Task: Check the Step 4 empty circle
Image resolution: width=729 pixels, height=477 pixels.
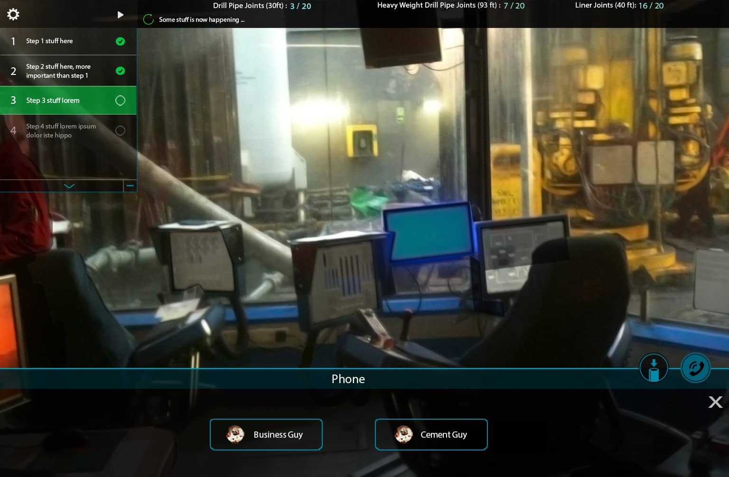Action: (121, 130)
